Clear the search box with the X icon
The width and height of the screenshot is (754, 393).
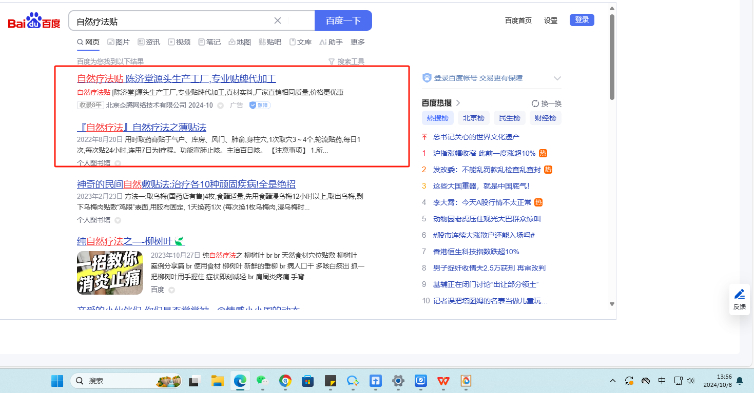[278, 20]
